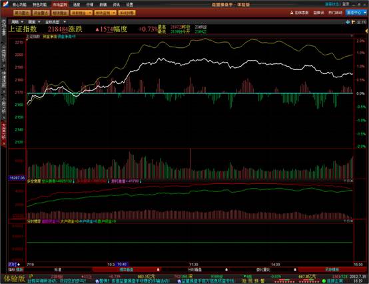Click the third orange toolbar button

pos(60,13)
